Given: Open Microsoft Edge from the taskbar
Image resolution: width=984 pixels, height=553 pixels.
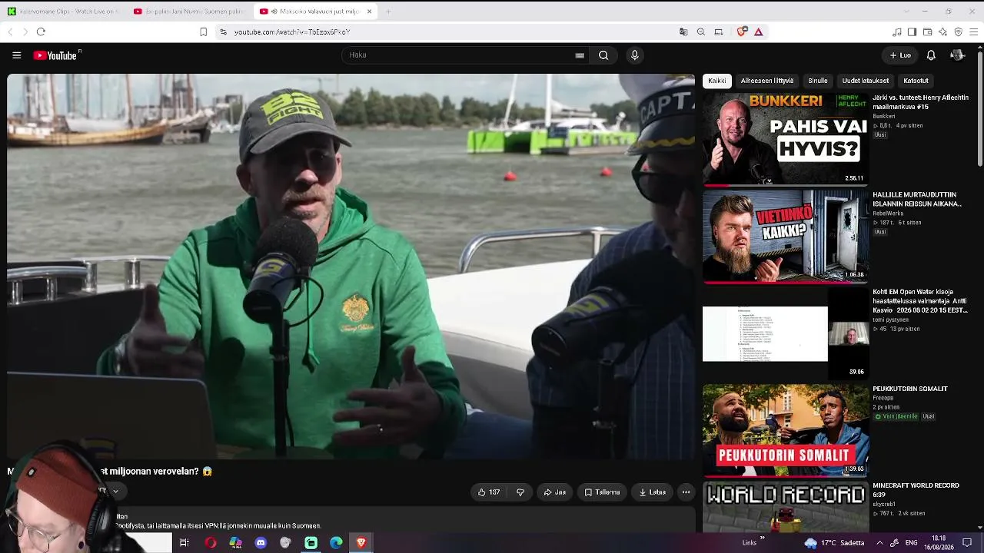Looking at the screenshot, I should pyautogui.click(x=336, y=543).
